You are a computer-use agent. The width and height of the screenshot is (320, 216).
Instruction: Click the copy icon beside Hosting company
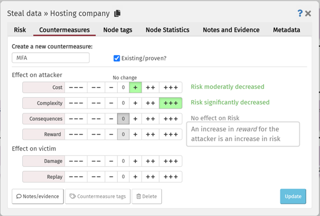pyautogui.click(x=117, y=13)
